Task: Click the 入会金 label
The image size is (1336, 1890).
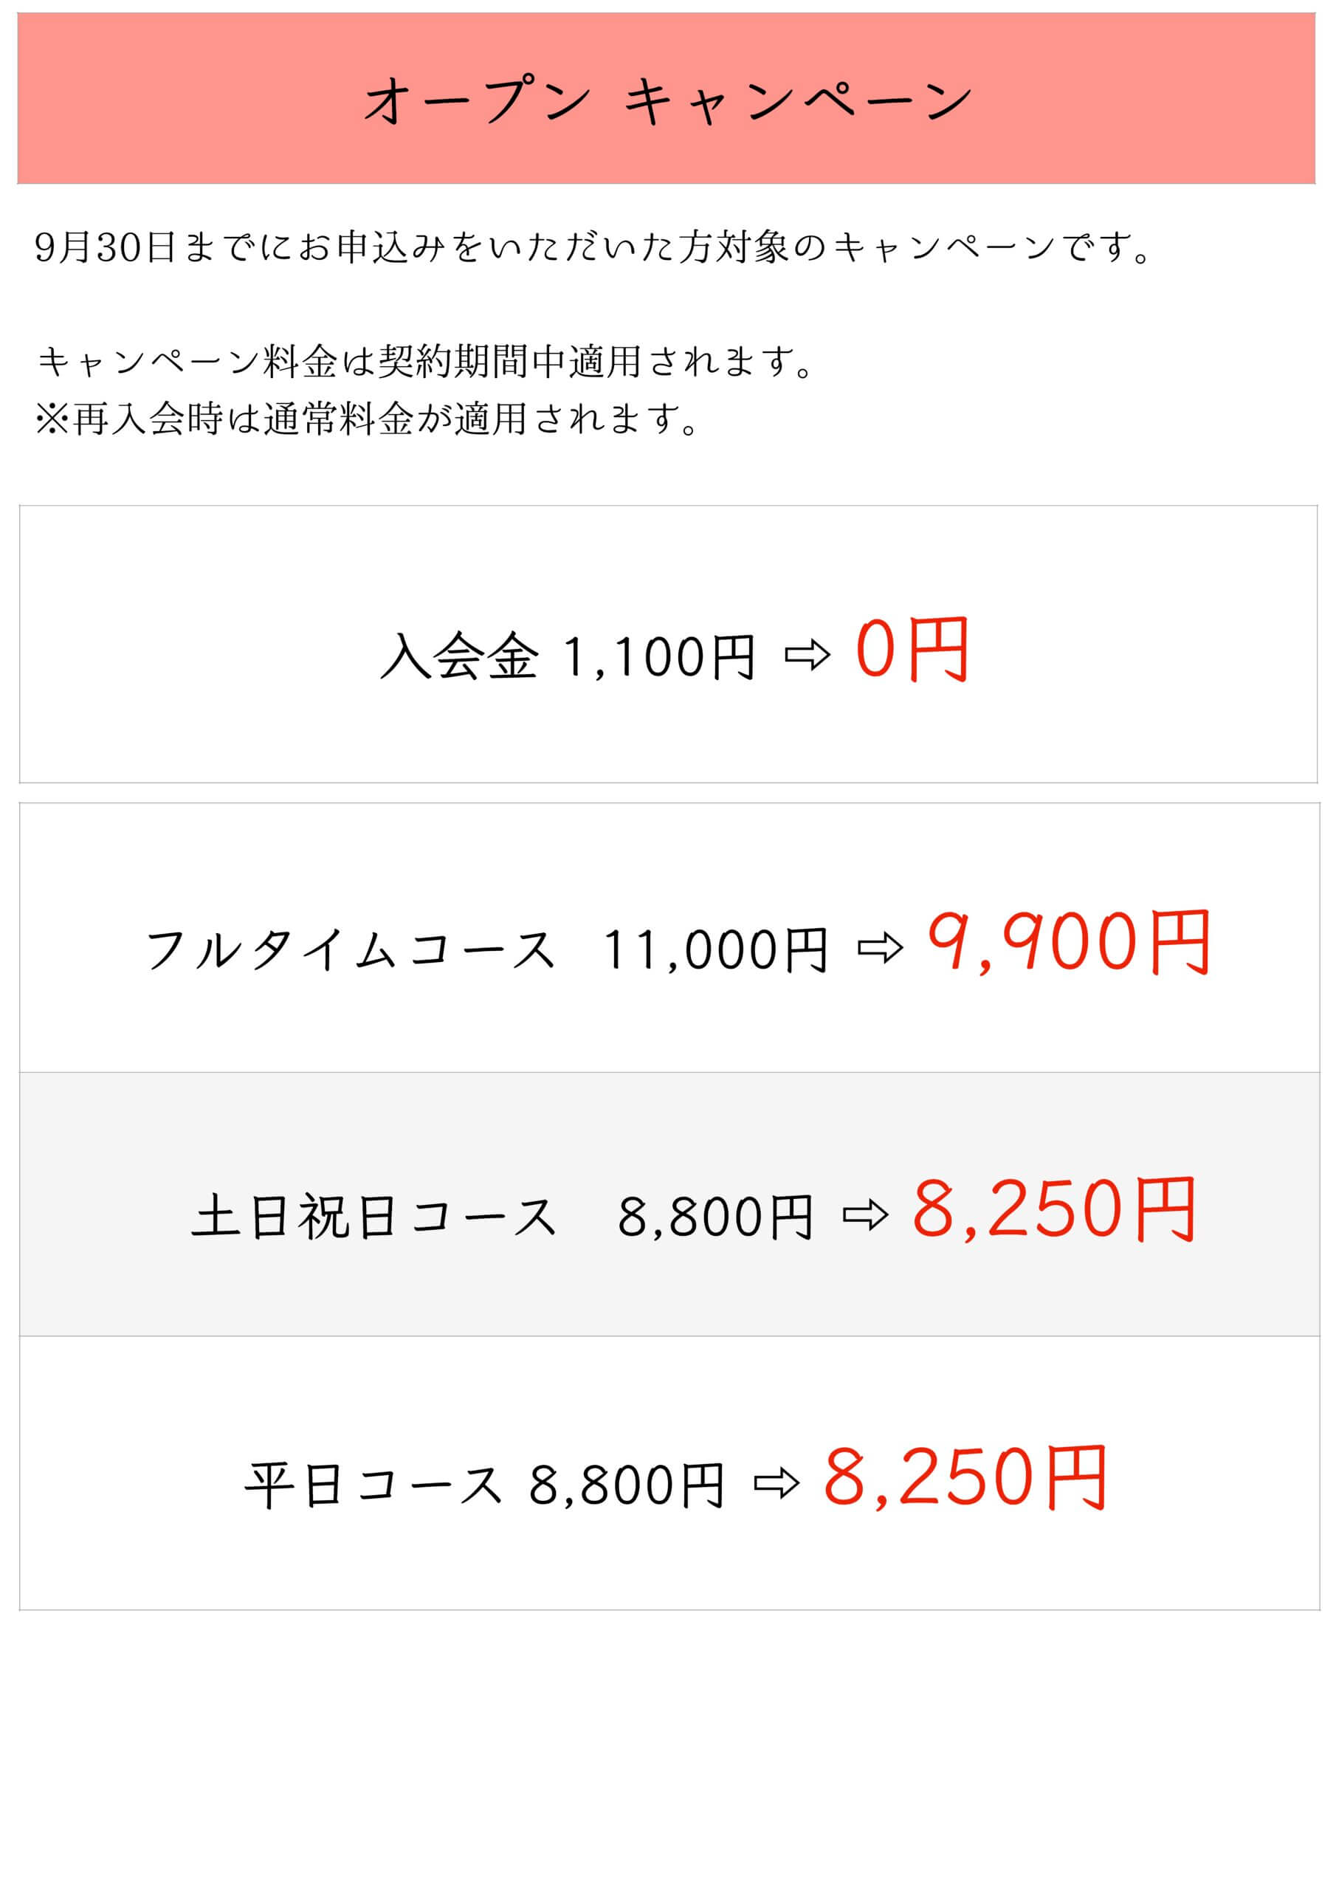Action: click(x=459, y=656)
